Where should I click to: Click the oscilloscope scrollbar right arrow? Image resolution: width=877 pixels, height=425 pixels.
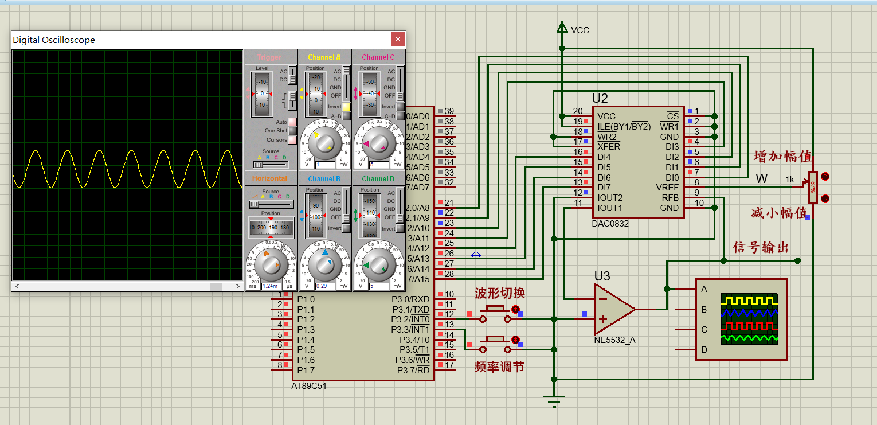[239, 286]
